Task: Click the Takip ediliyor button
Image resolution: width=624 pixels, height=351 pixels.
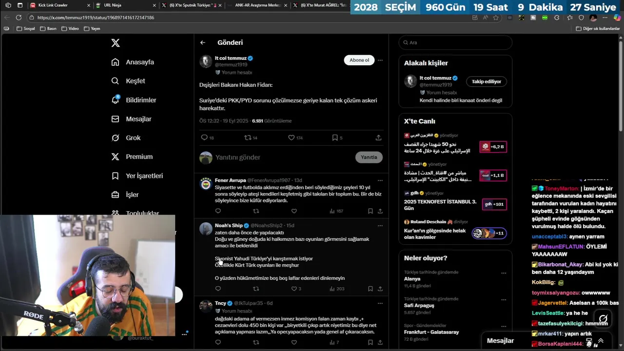Action: click(x=486, y=81)
